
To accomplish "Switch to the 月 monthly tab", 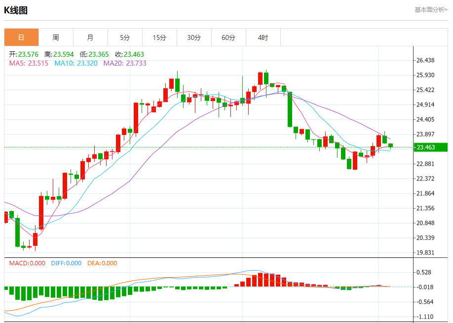I will click(90, 37).
